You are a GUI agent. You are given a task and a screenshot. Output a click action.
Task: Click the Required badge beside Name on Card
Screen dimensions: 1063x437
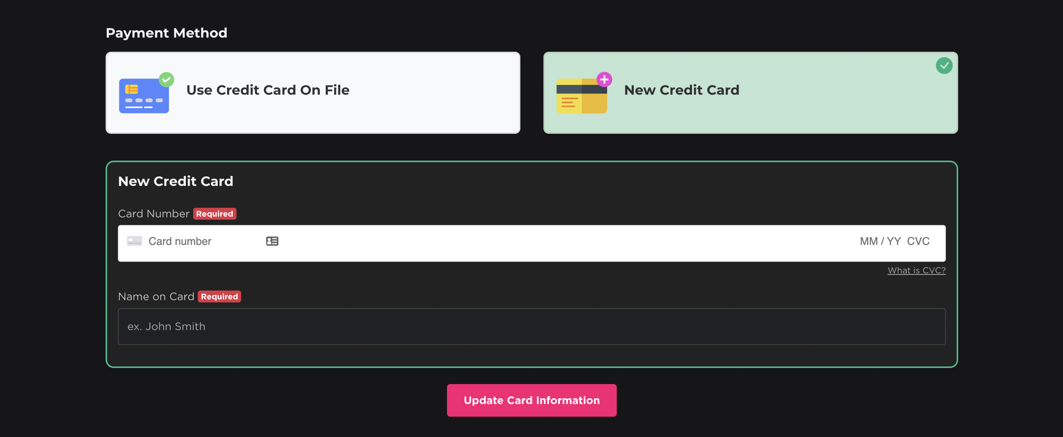tap(220, 297)
